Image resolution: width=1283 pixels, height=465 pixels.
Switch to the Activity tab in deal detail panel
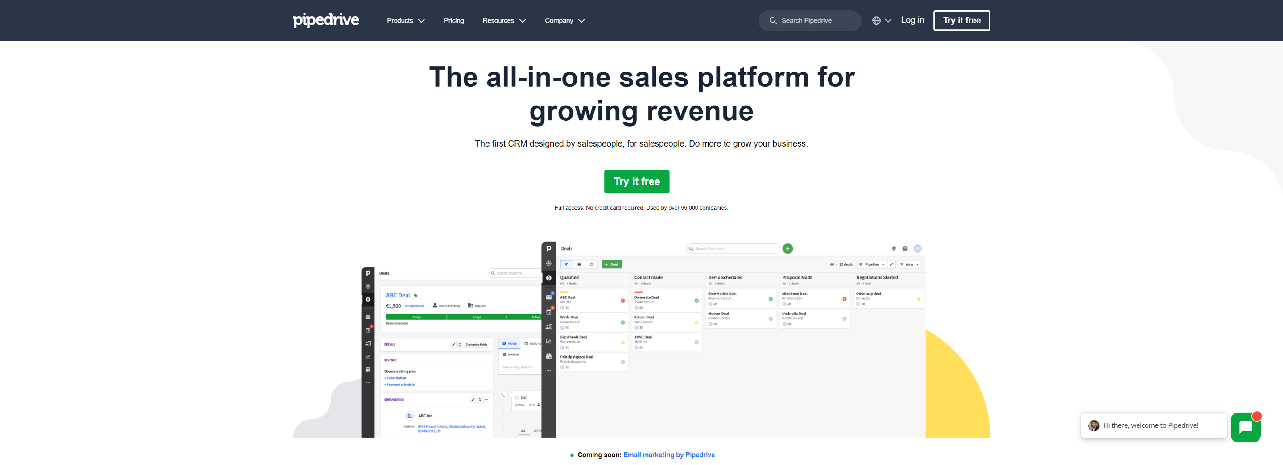coord(533,343)
